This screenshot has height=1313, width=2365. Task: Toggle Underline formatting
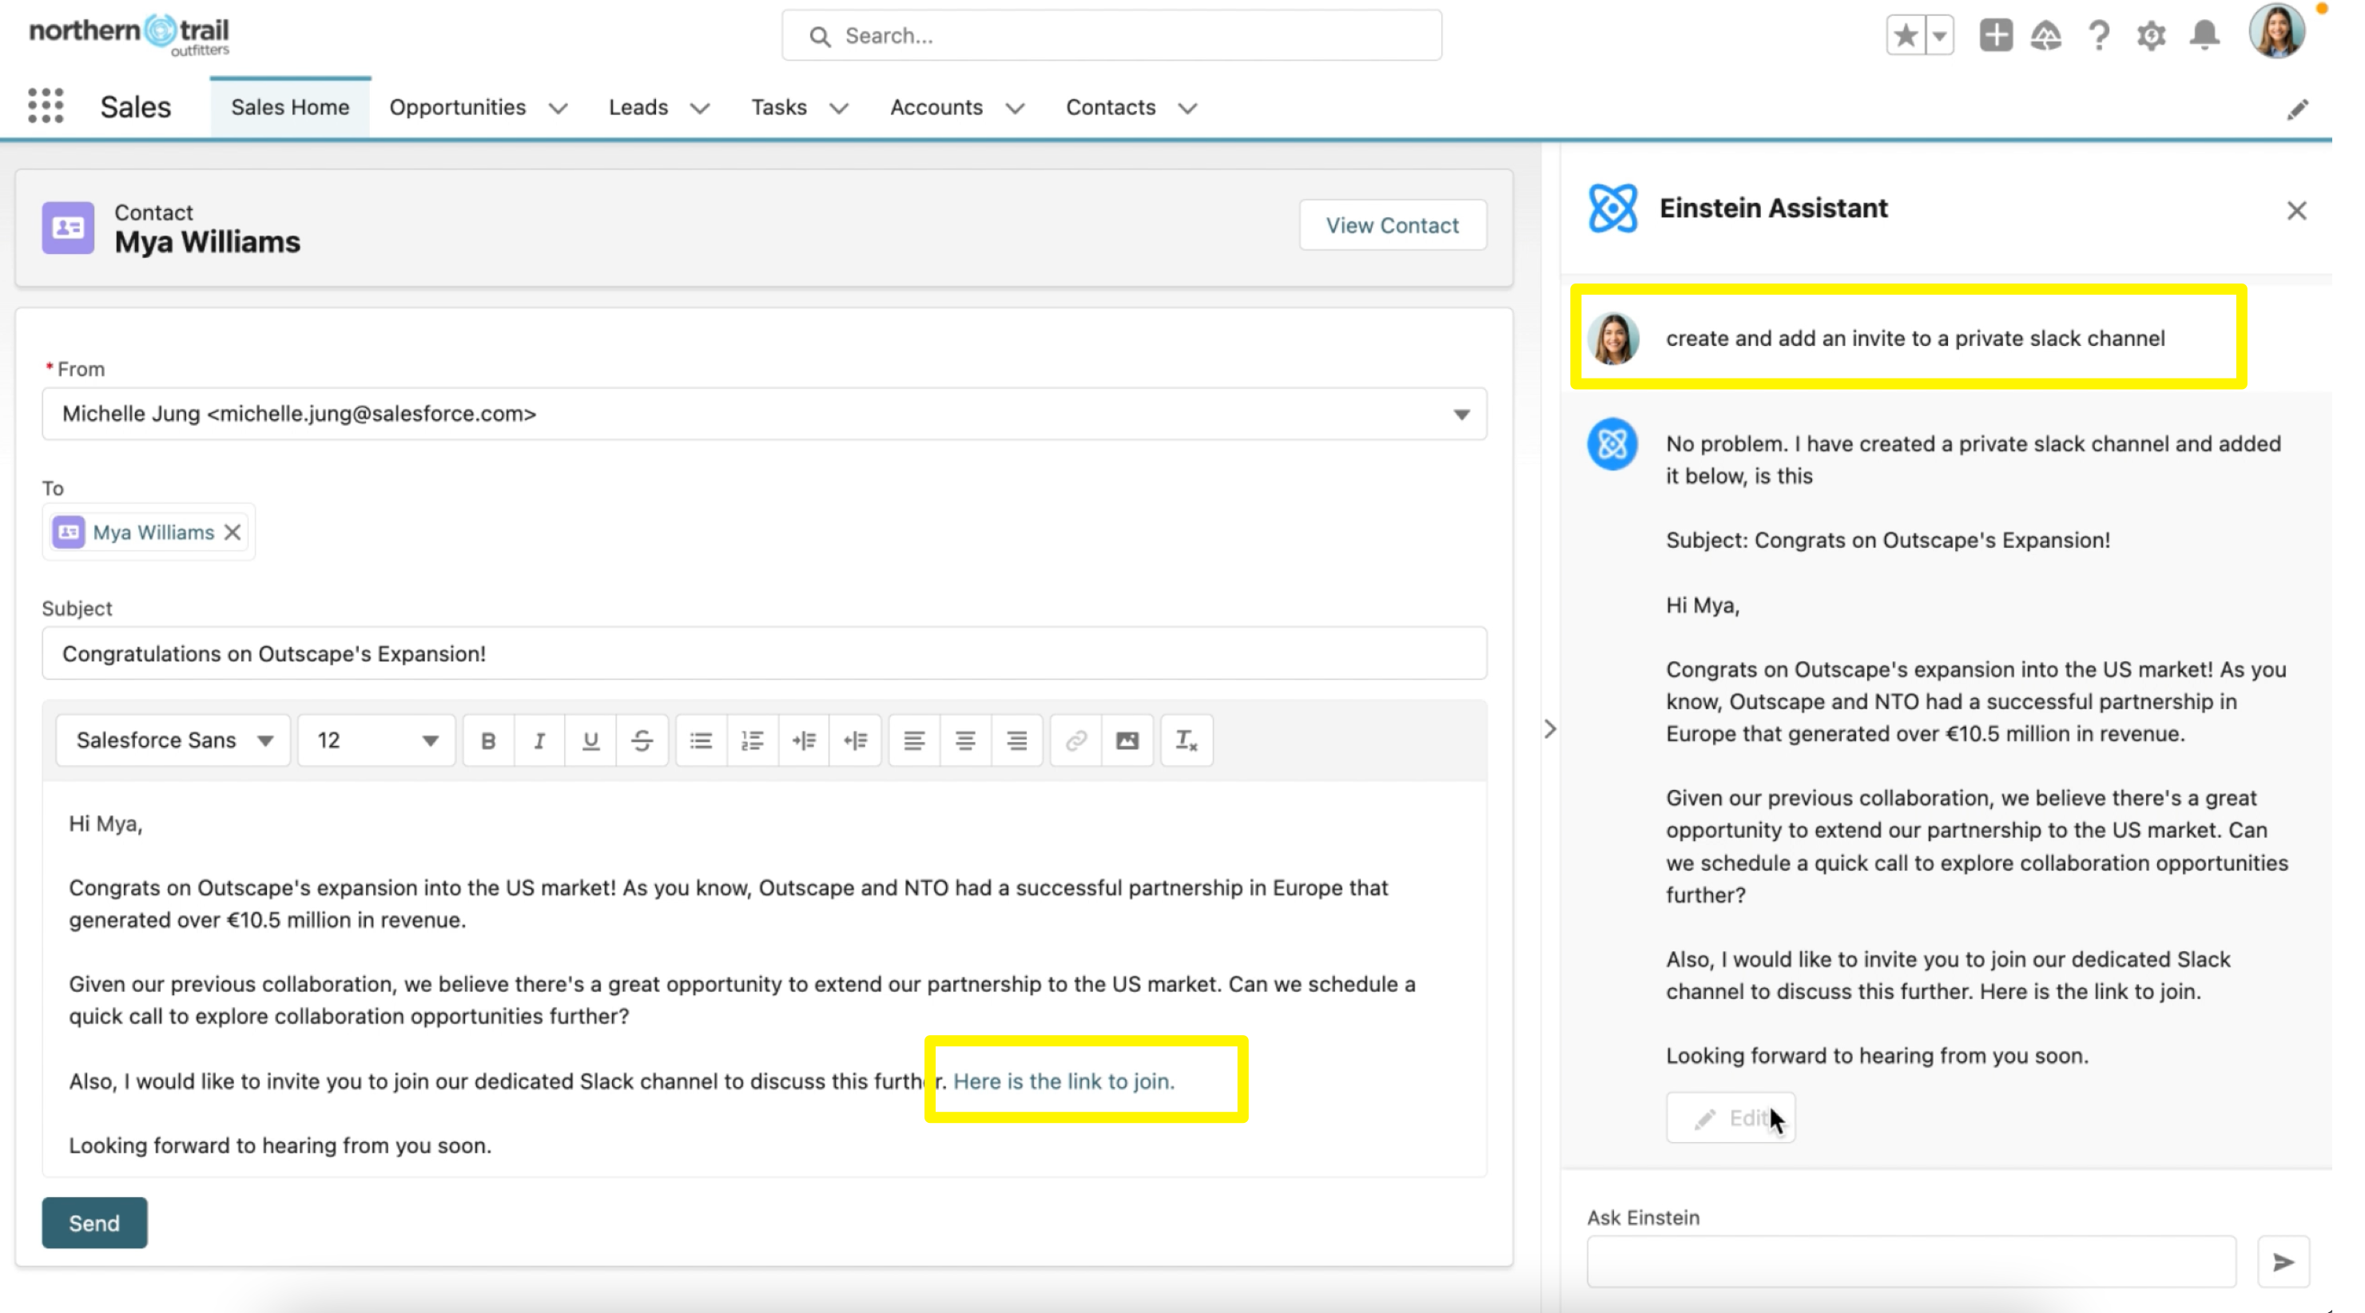point(591,740)
